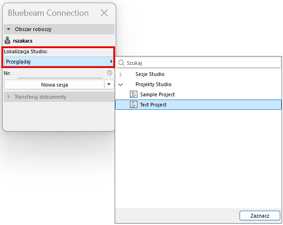This screenshot has height=225, width=283.
Task: Expand the Transferuj dokumenty section
Action: tap(8, 97)
